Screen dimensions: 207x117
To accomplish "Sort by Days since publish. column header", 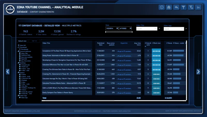I will (111, 44).
